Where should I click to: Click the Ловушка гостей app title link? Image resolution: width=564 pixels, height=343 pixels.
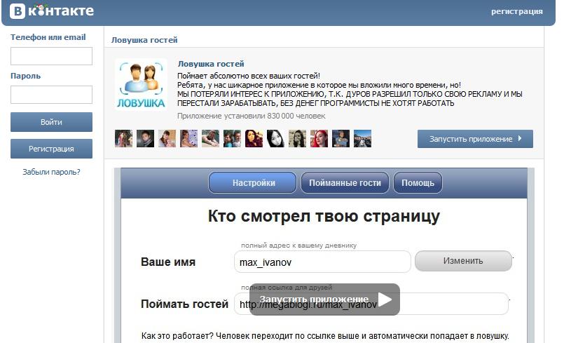211,64
